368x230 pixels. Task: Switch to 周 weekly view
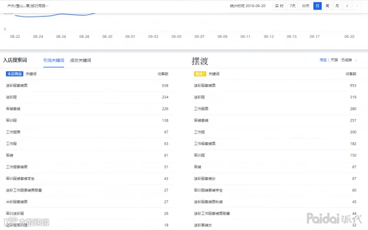pyautogui.click(x=328, y=6)
